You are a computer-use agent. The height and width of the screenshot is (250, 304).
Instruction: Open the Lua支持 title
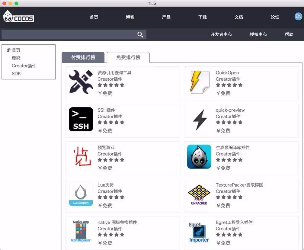pos(105,185)
